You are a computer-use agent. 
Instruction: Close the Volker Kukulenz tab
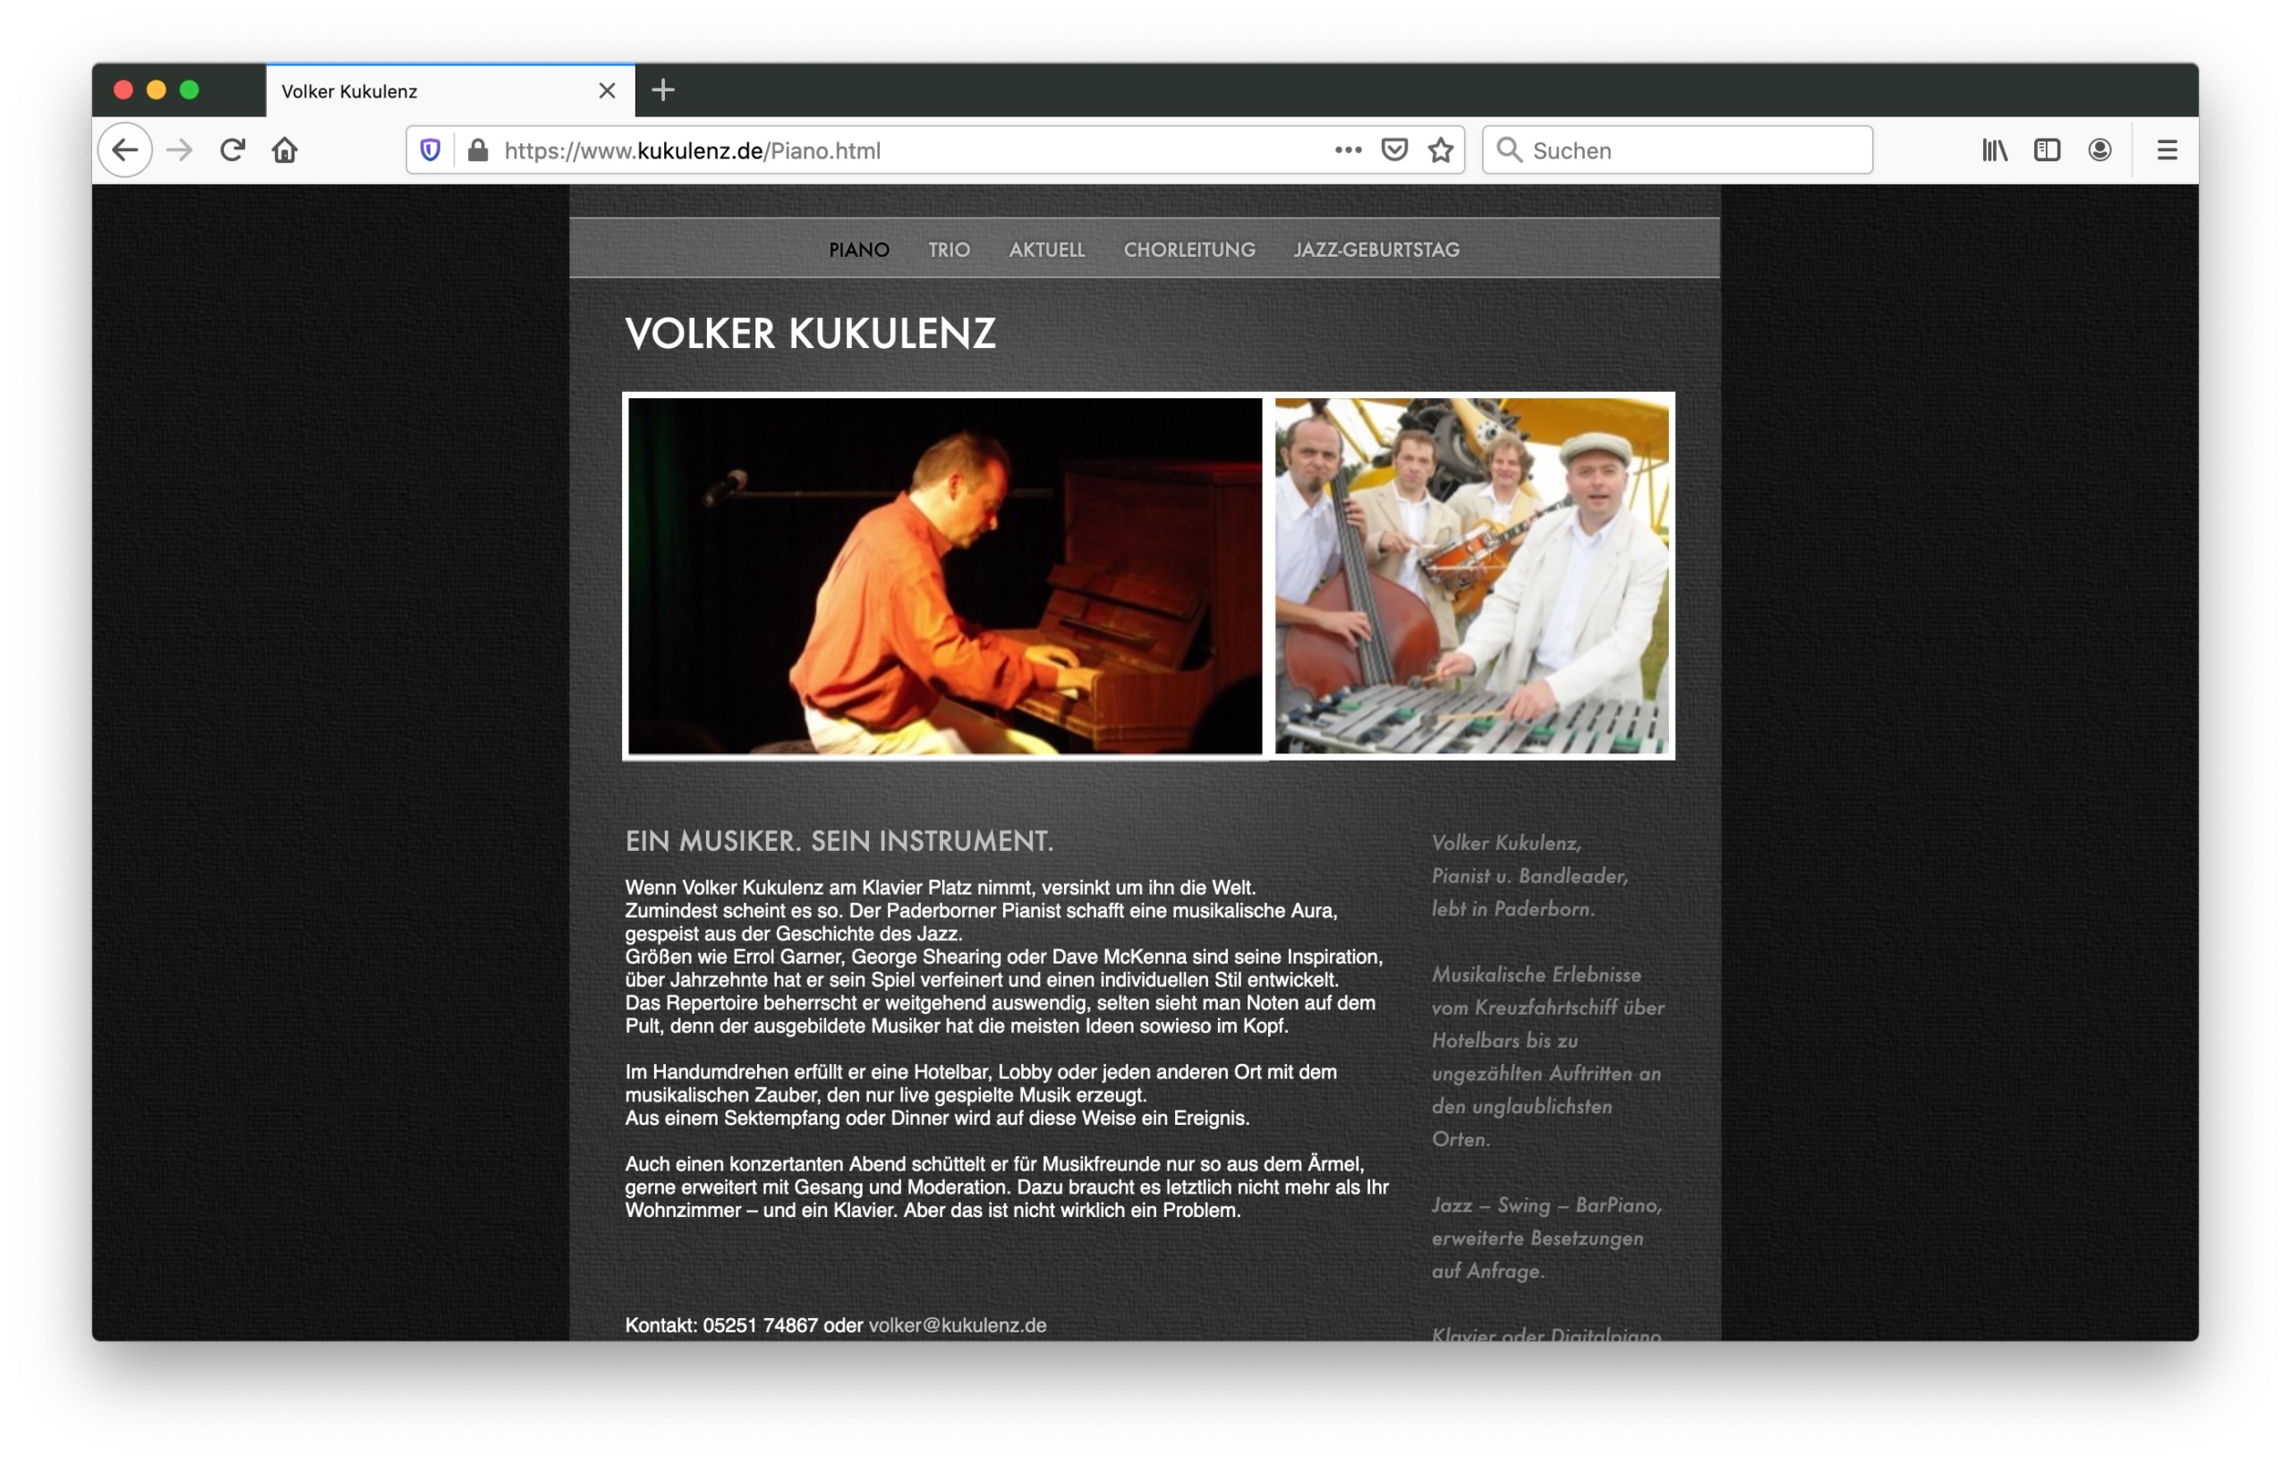coord(607,90)
